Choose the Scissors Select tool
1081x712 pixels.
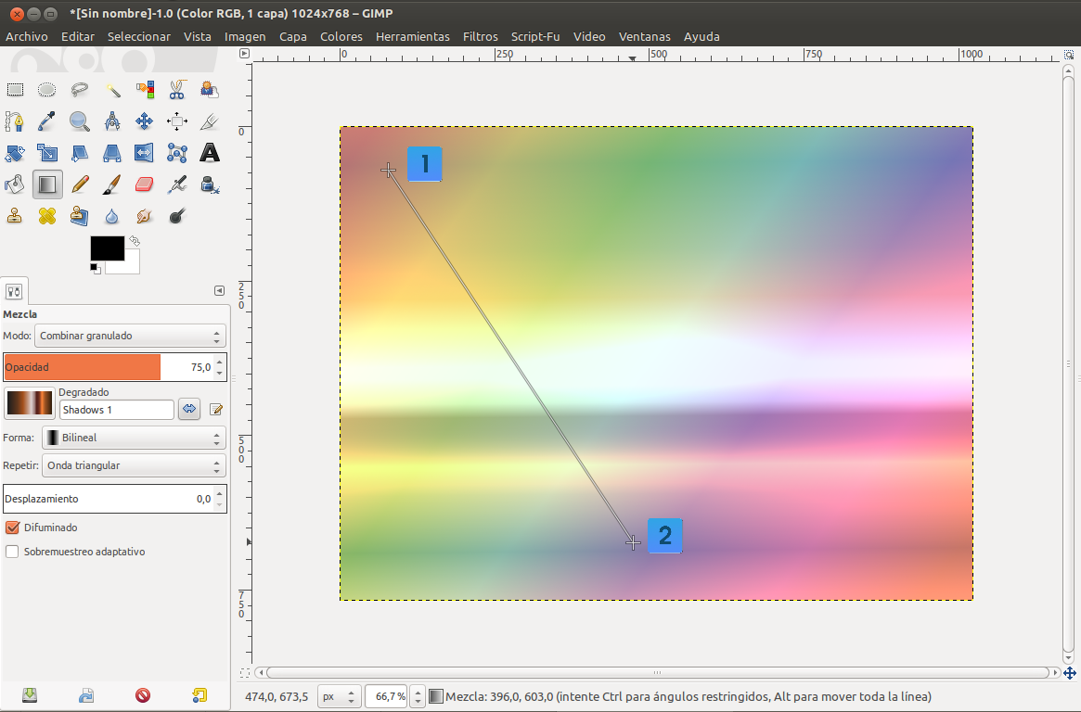176,90
